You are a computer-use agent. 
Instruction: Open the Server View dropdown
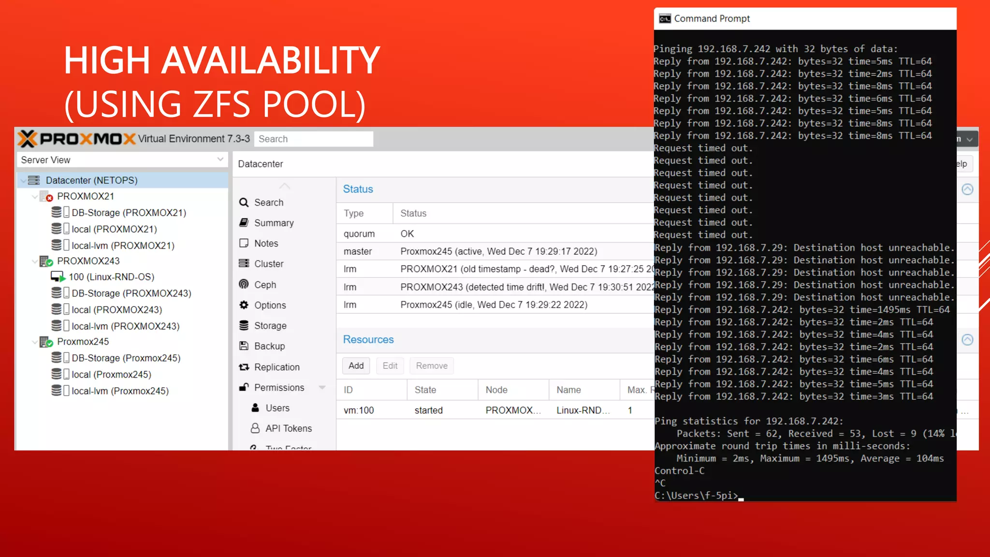tap(220, 160)
